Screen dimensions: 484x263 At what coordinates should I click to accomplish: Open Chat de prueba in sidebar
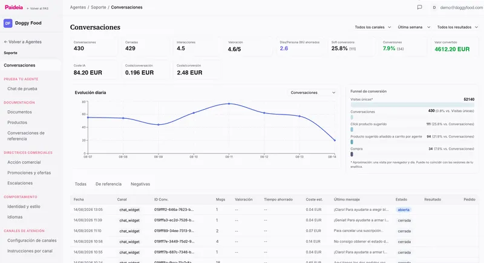pos(22,88)
